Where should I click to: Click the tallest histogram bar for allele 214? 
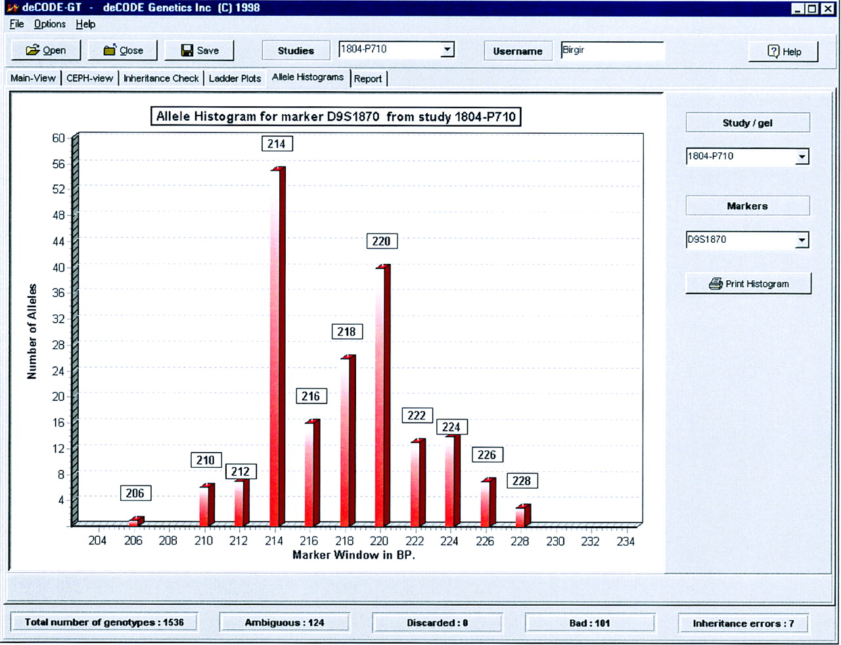point(277,348)
